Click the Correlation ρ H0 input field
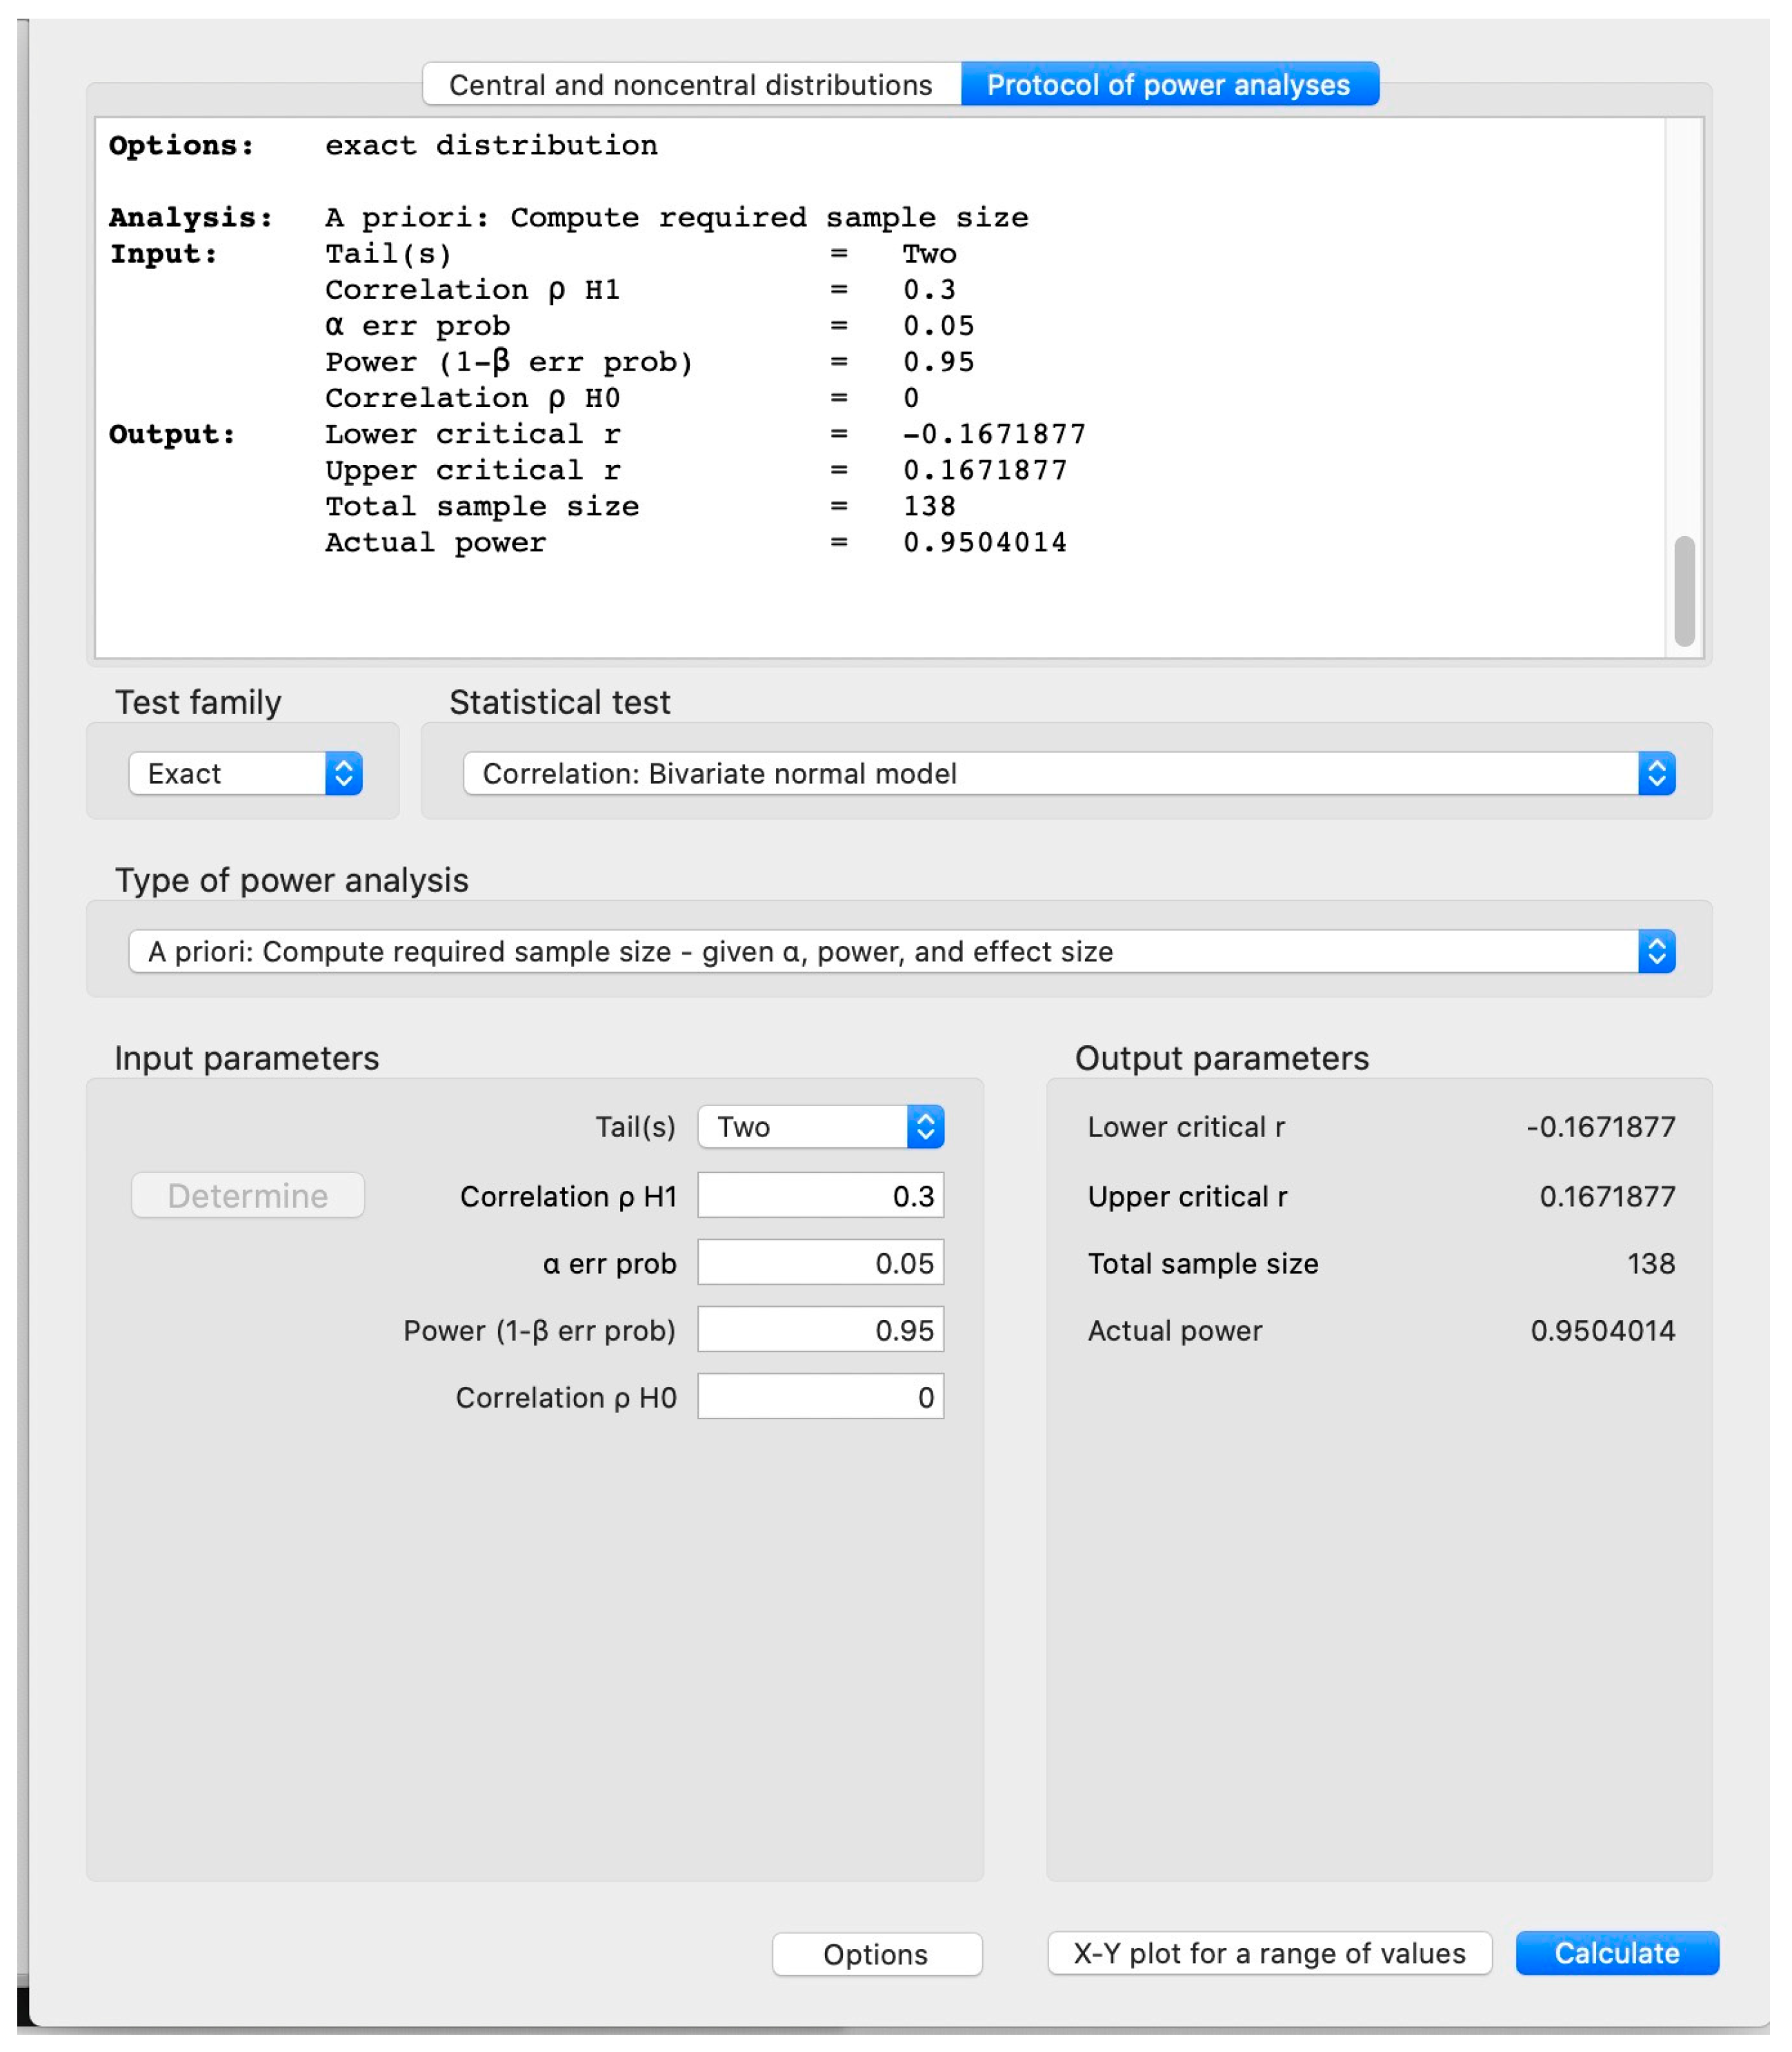Image resolution: width=1792 pixels, height=2052 pixels. coord(820,1397)
